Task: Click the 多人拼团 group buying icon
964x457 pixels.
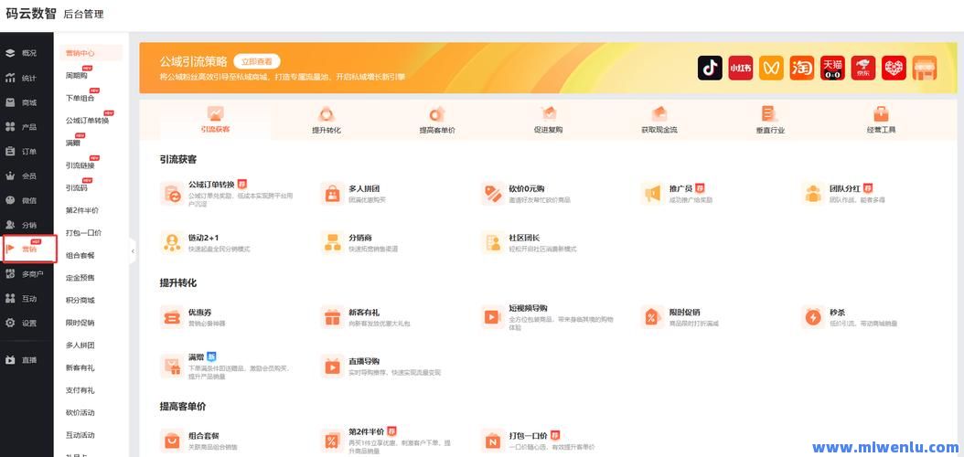Action: coord(331,193)
